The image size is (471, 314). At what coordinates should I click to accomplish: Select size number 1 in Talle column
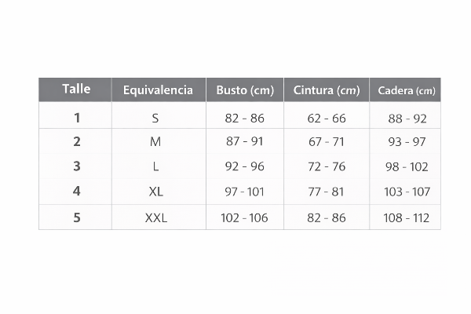[77, 118]
